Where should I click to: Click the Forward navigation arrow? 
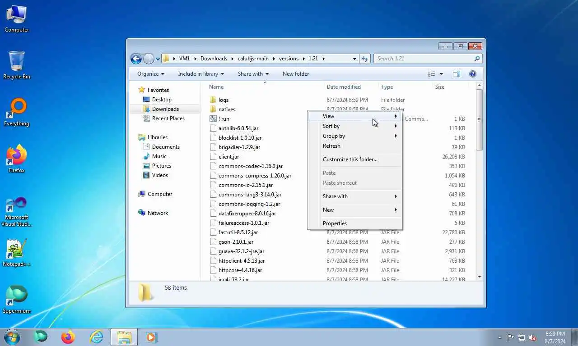point(149,59)
